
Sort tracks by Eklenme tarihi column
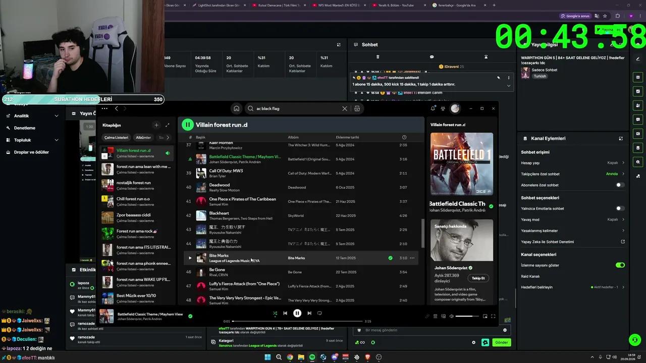348,137
